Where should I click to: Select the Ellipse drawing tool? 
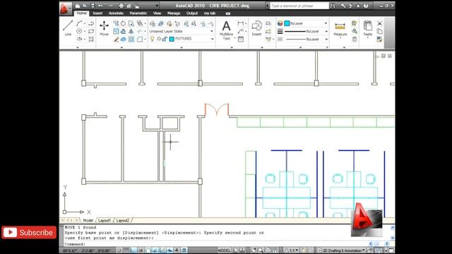pos(79,39)
